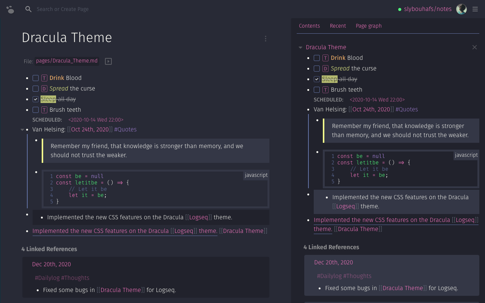
Task: Click the Dracula Theme page title heading
Action: coord(67,38)
